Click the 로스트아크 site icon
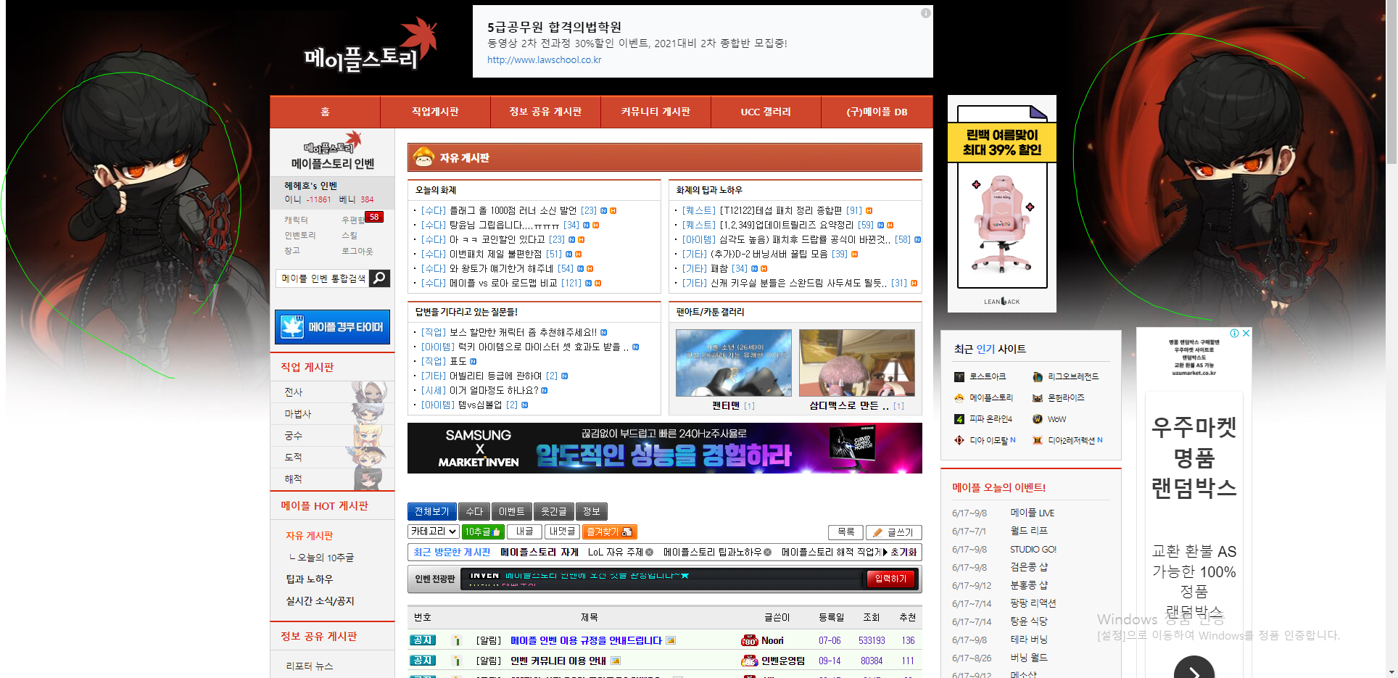The width and height of the screenshot is (1398, 678). pos(959,377)
